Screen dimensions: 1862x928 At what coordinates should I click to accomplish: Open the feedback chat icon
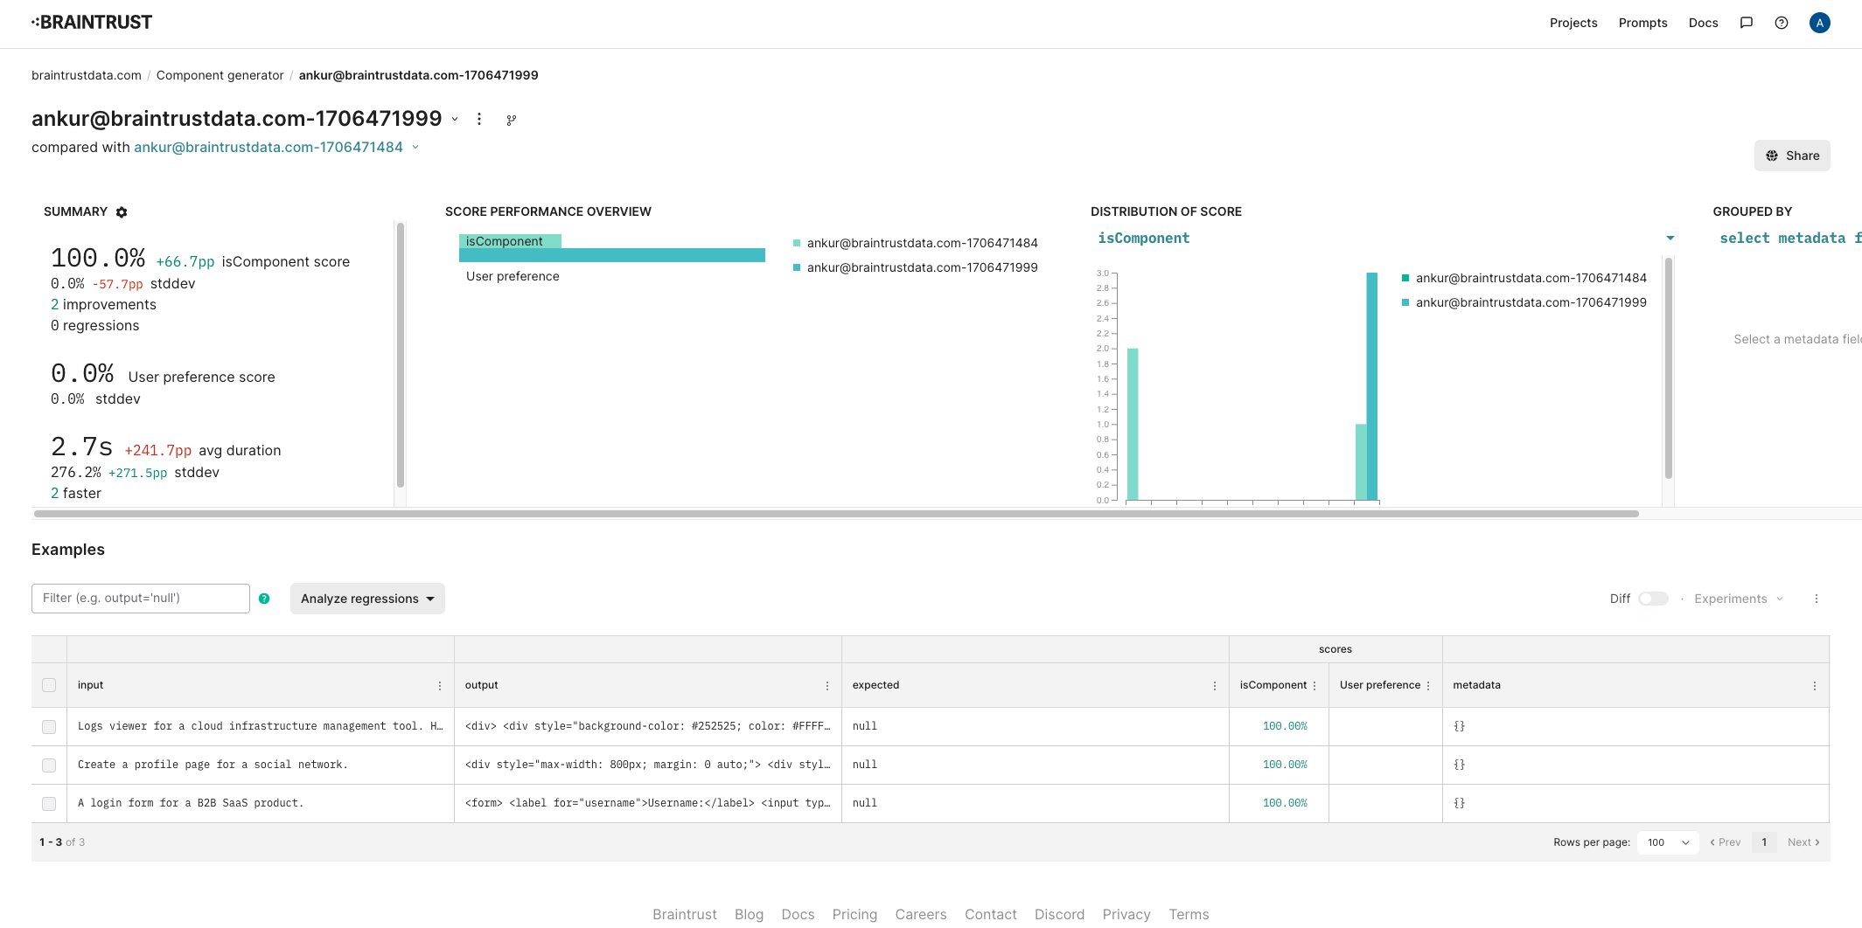coord(1747,23)
